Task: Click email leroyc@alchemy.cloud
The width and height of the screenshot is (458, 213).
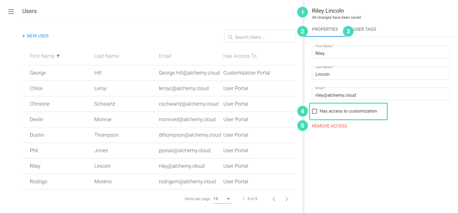Action: (184, 88)
